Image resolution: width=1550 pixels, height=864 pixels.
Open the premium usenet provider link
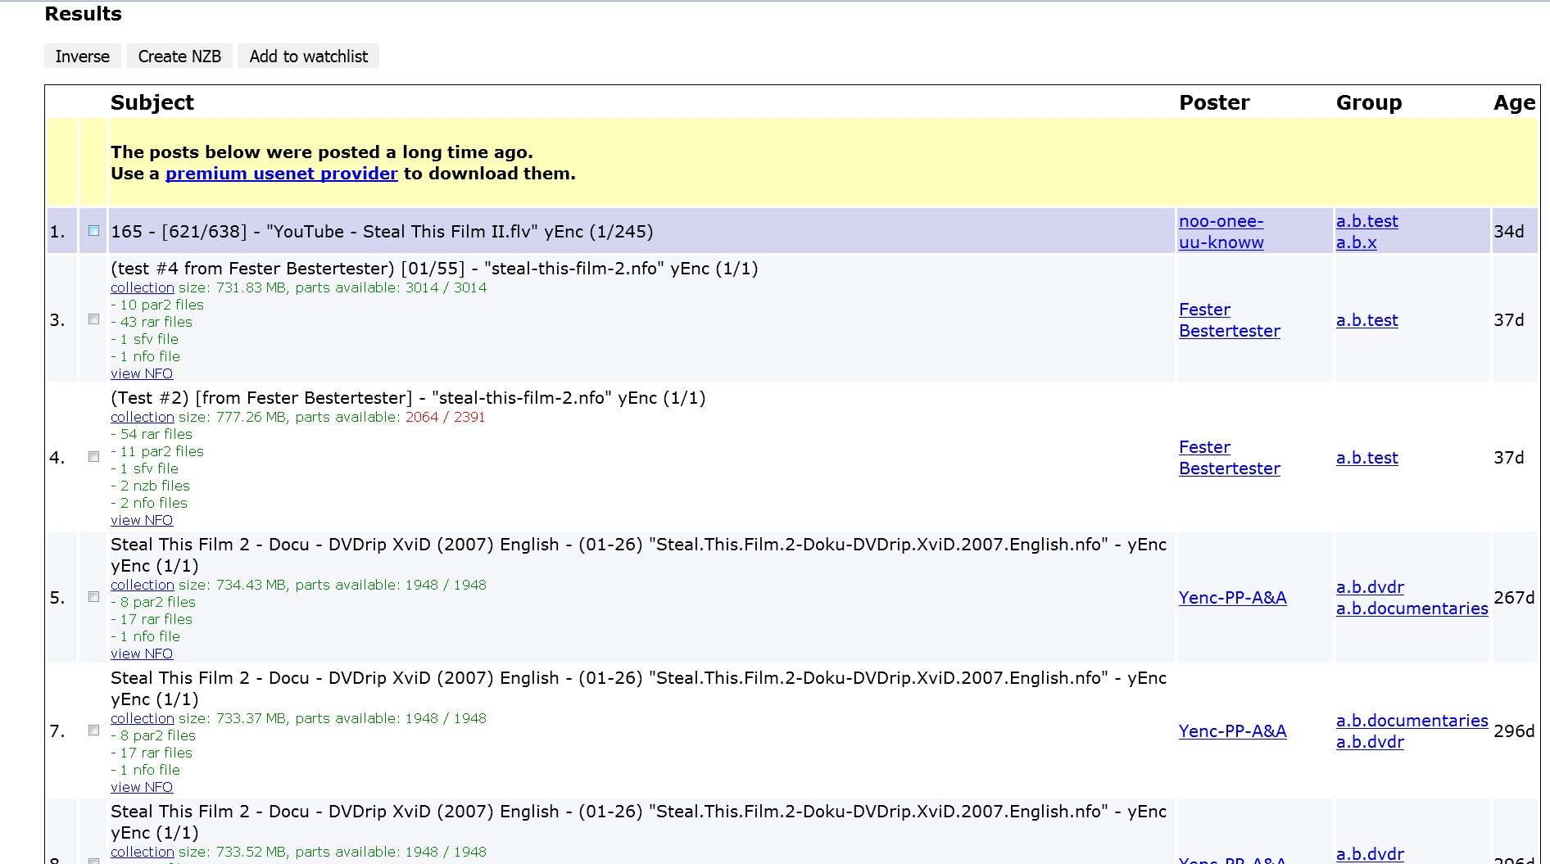(x=281, y=174)
